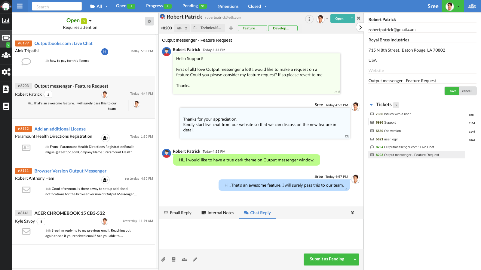Click the Develop tag button
The image size is (481, 270).
point(283,28)
